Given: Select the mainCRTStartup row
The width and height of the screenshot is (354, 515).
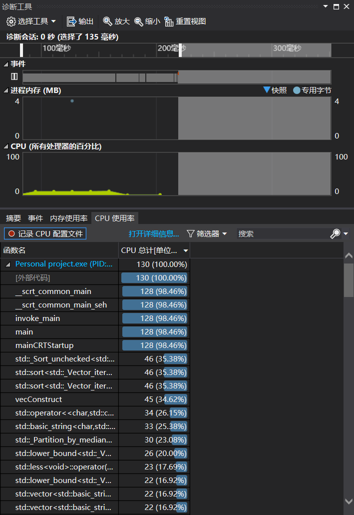Looking at the screenshot, I should pos(95,345).
